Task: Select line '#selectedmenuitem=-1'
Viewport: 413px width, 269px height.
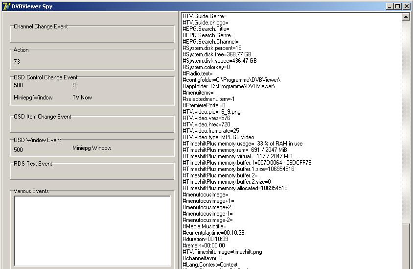Action: click(208, 99)
